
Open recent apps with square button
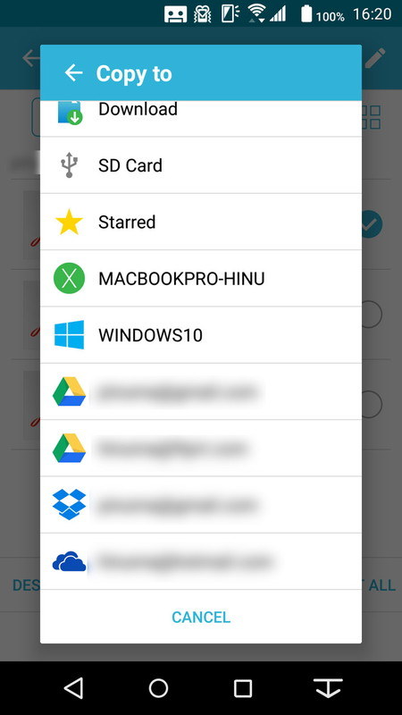point(243,688)
